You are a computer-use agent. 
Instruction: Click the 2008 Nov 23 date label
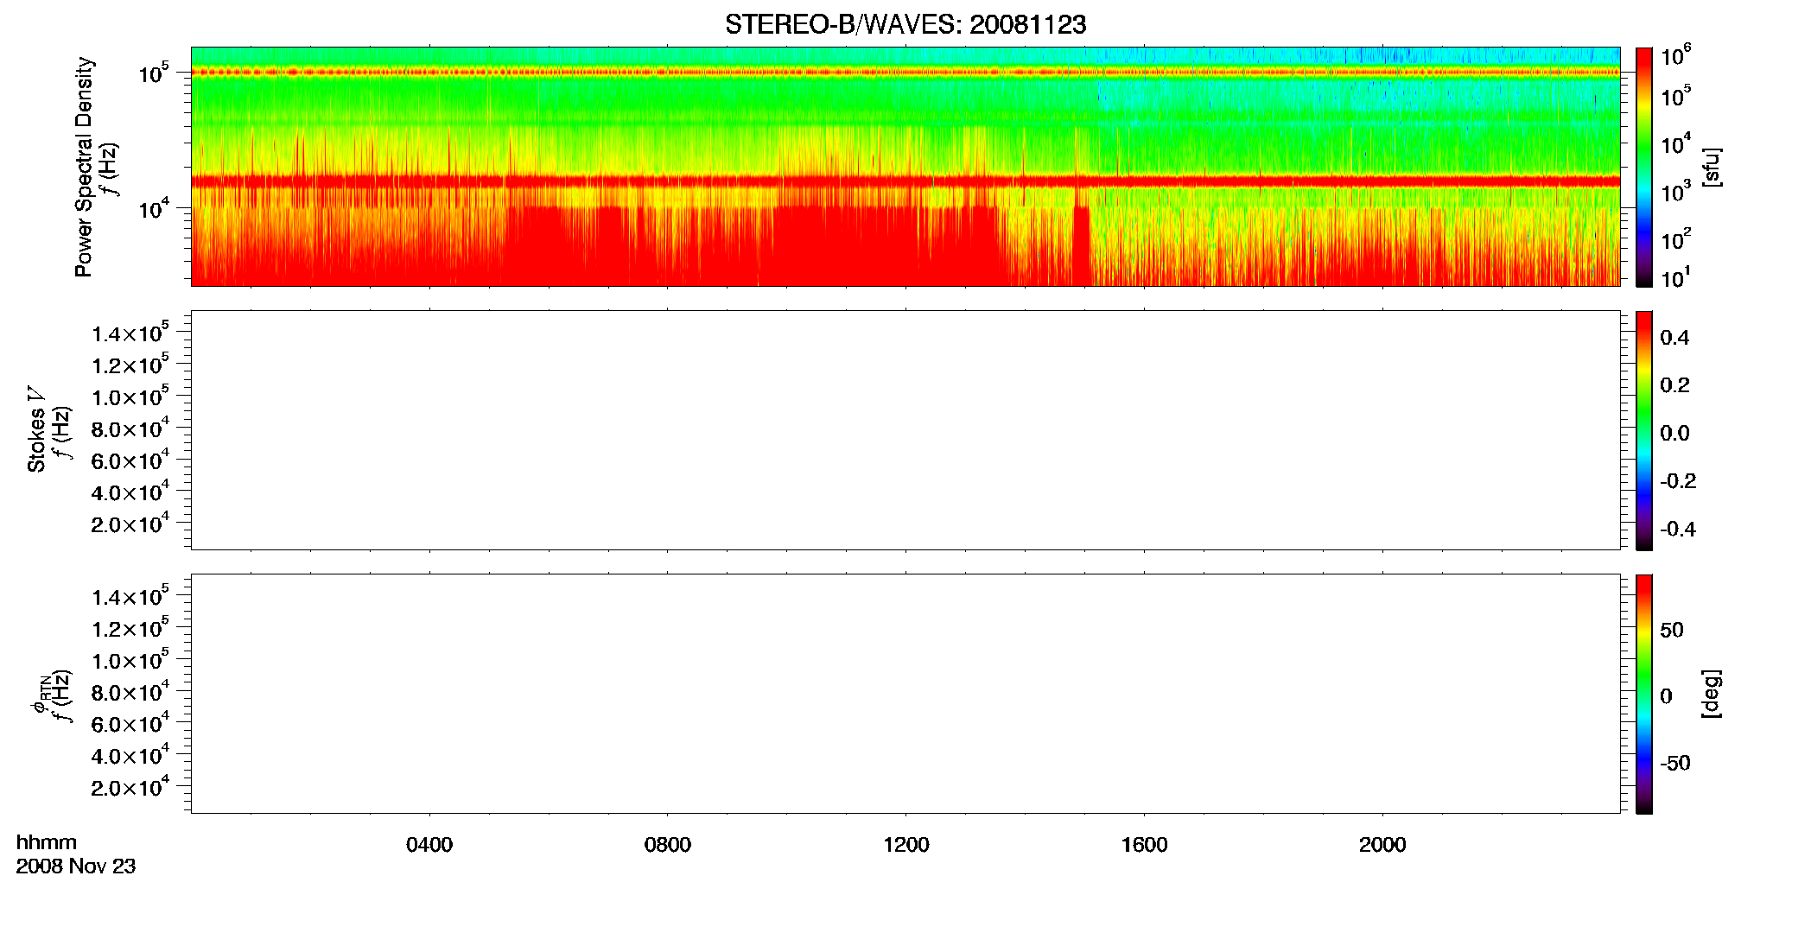(x=76, y=866)
